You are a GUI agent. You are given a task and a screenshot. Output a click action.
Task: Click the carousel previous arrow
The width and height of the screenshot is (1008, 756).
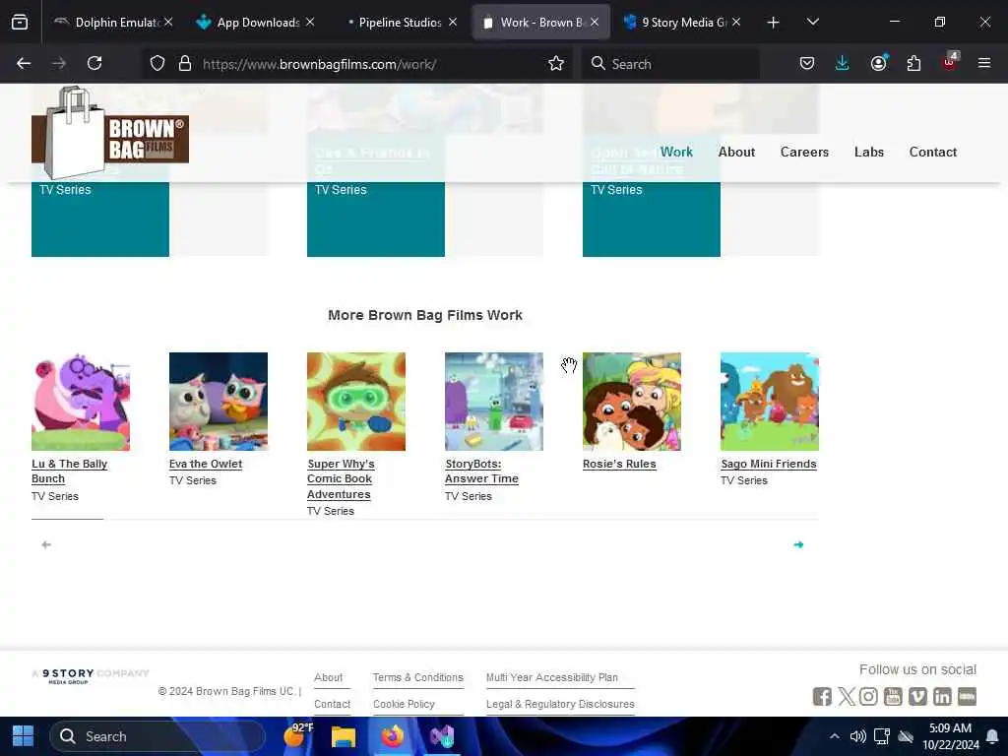point(46,544)
